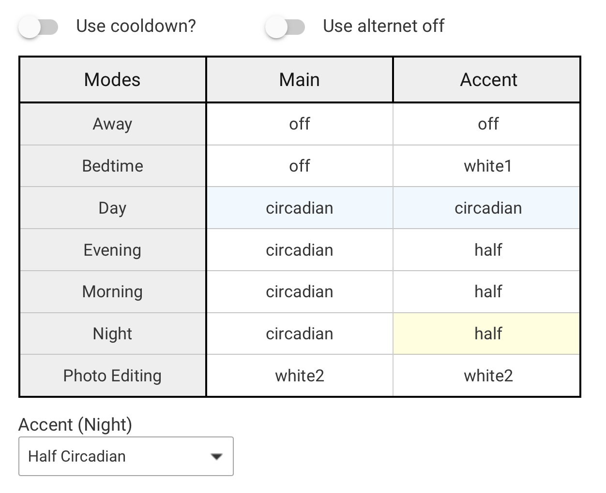Screen dimensions: 606x493
Task: Click the Morning row Main cell
Action: point(300,291)
